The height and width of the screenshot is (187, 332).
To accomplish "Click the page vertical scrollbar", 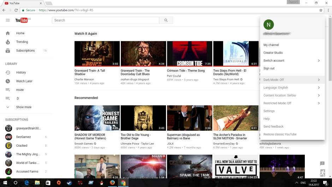I will coord(330,49).
